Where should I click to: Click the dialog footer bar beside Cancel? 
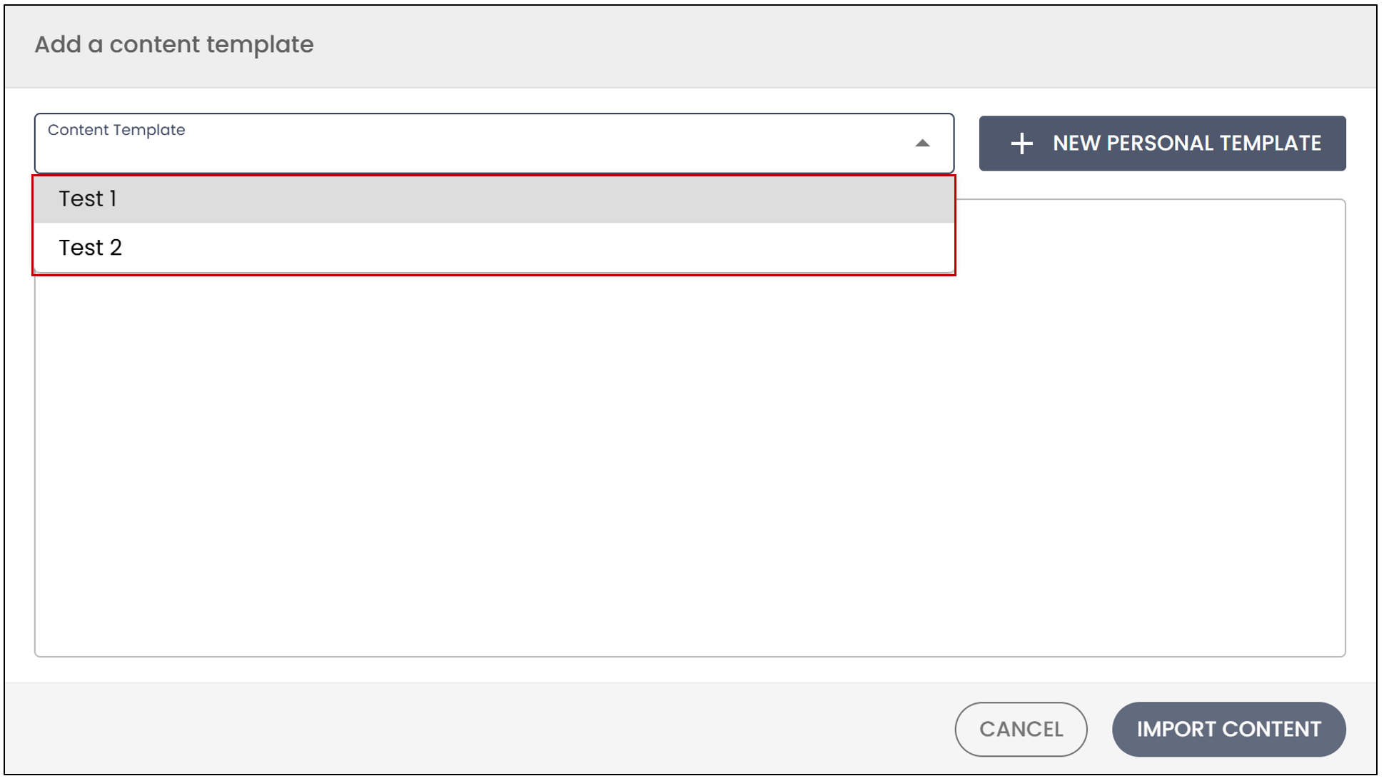point(478,729)
